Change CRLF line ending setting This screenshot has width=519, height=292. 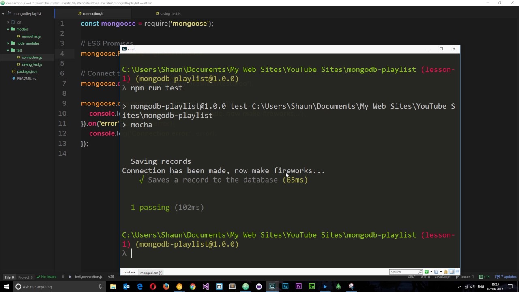pyautogui.click(x=412, y=277)
